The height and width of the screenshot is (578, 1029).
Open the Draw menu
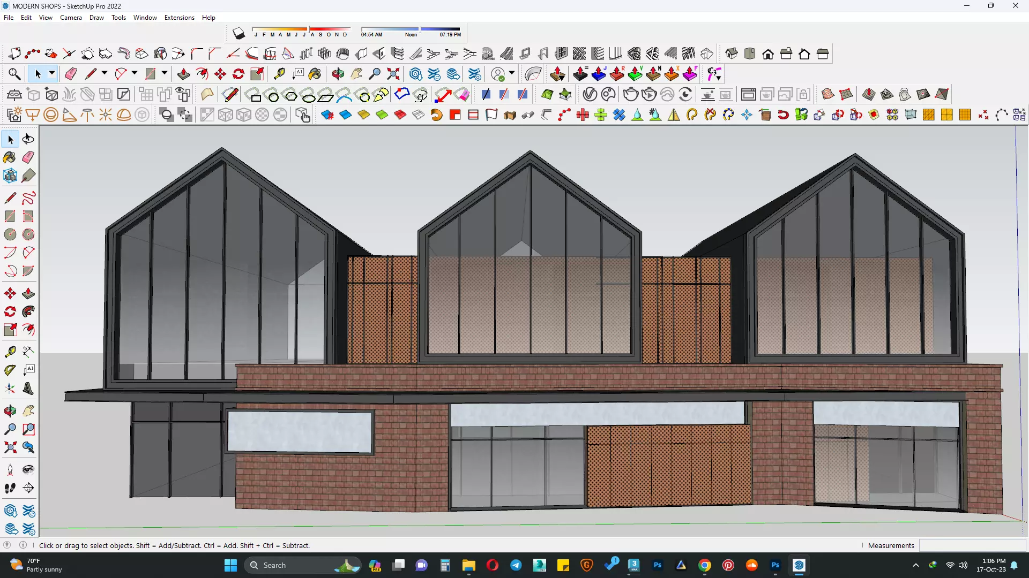point(96,18)
